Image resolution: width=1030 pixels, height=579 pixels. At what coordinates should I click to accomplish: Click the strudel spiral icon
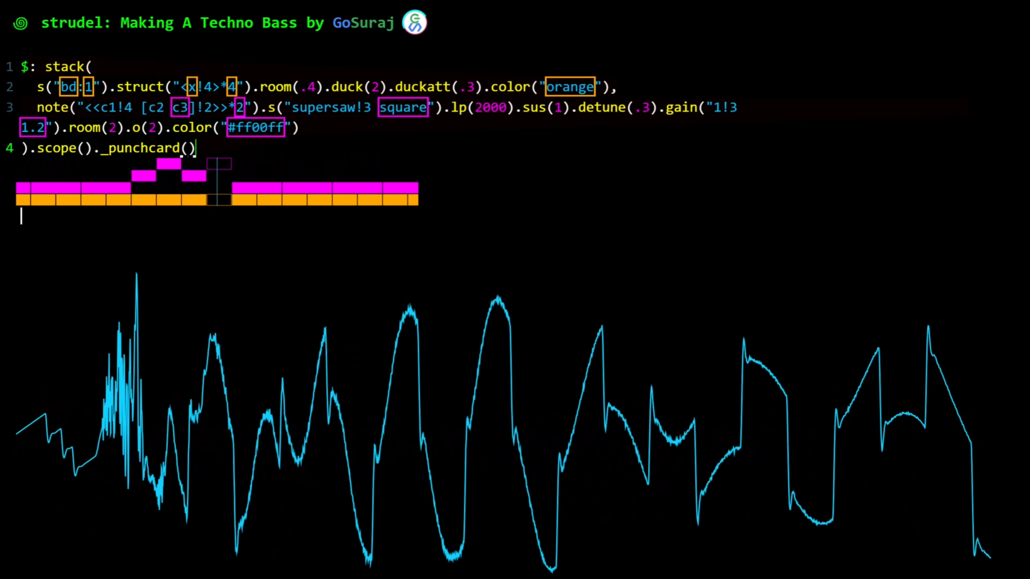[20, 23]
